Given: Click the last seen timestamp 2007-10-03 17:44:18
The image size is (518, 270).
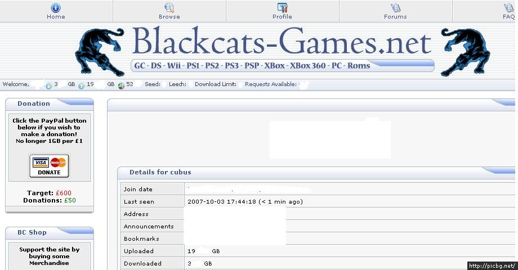Looking at the screenshot, I should pos(222,202).
